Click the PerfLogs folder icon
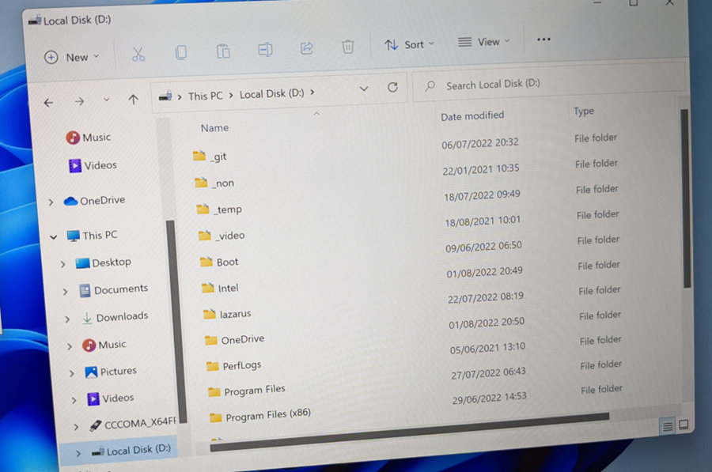The width and height of the screenshot is (712, 472). [213, 365]
